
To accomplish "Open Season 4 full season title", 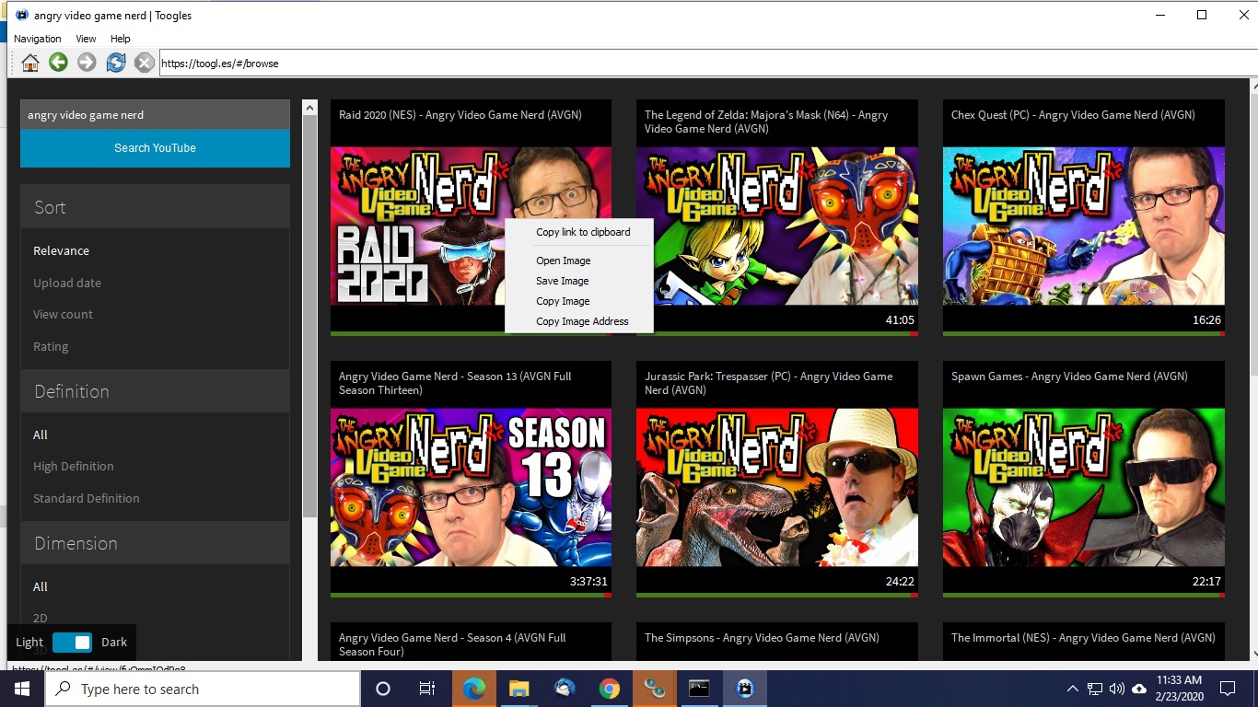I will point(452,644).
